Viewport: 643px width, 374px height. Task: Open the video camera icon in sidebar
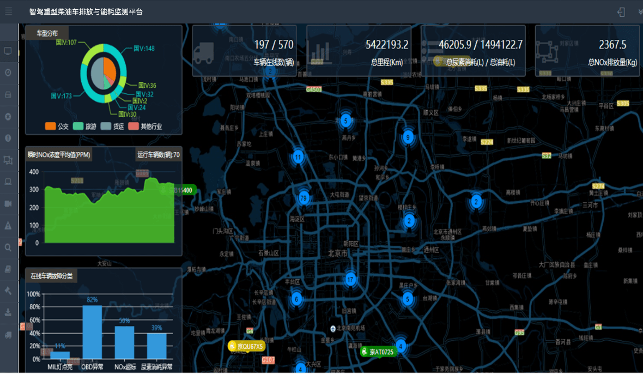[8, 204]
